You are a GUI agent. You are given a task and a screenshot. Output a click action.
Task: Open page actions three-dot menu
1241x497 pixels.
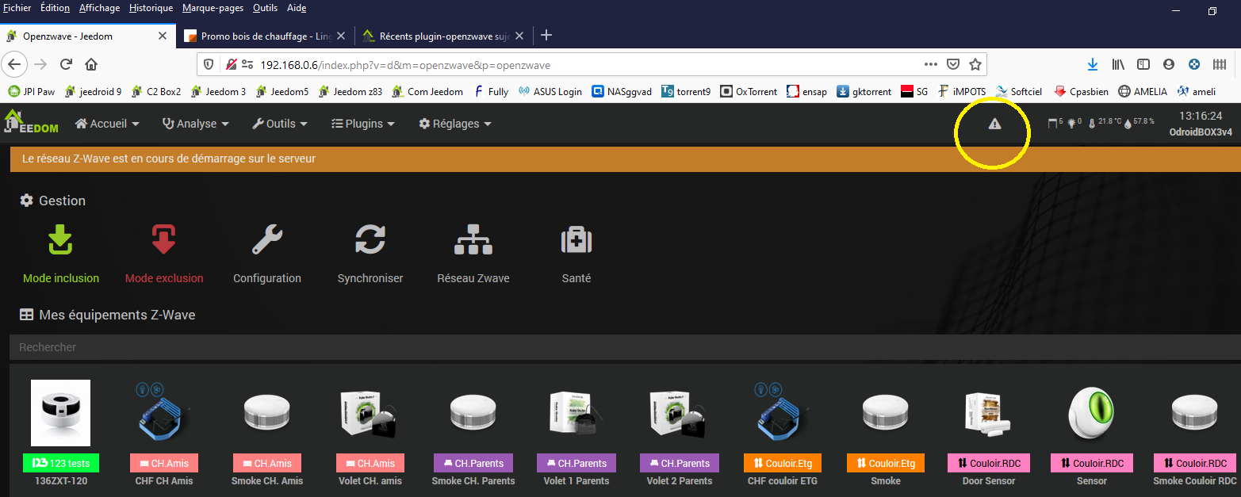pyautogui.click(x=931, y=64)
